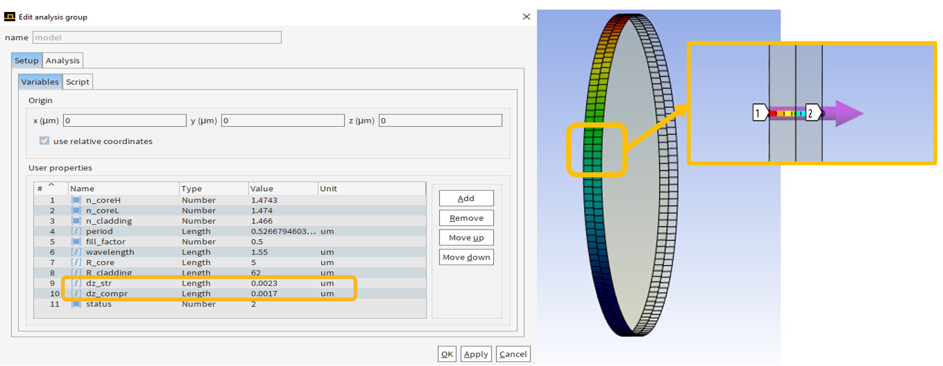Click the dz_str length type icon

(x=76, y=283)
